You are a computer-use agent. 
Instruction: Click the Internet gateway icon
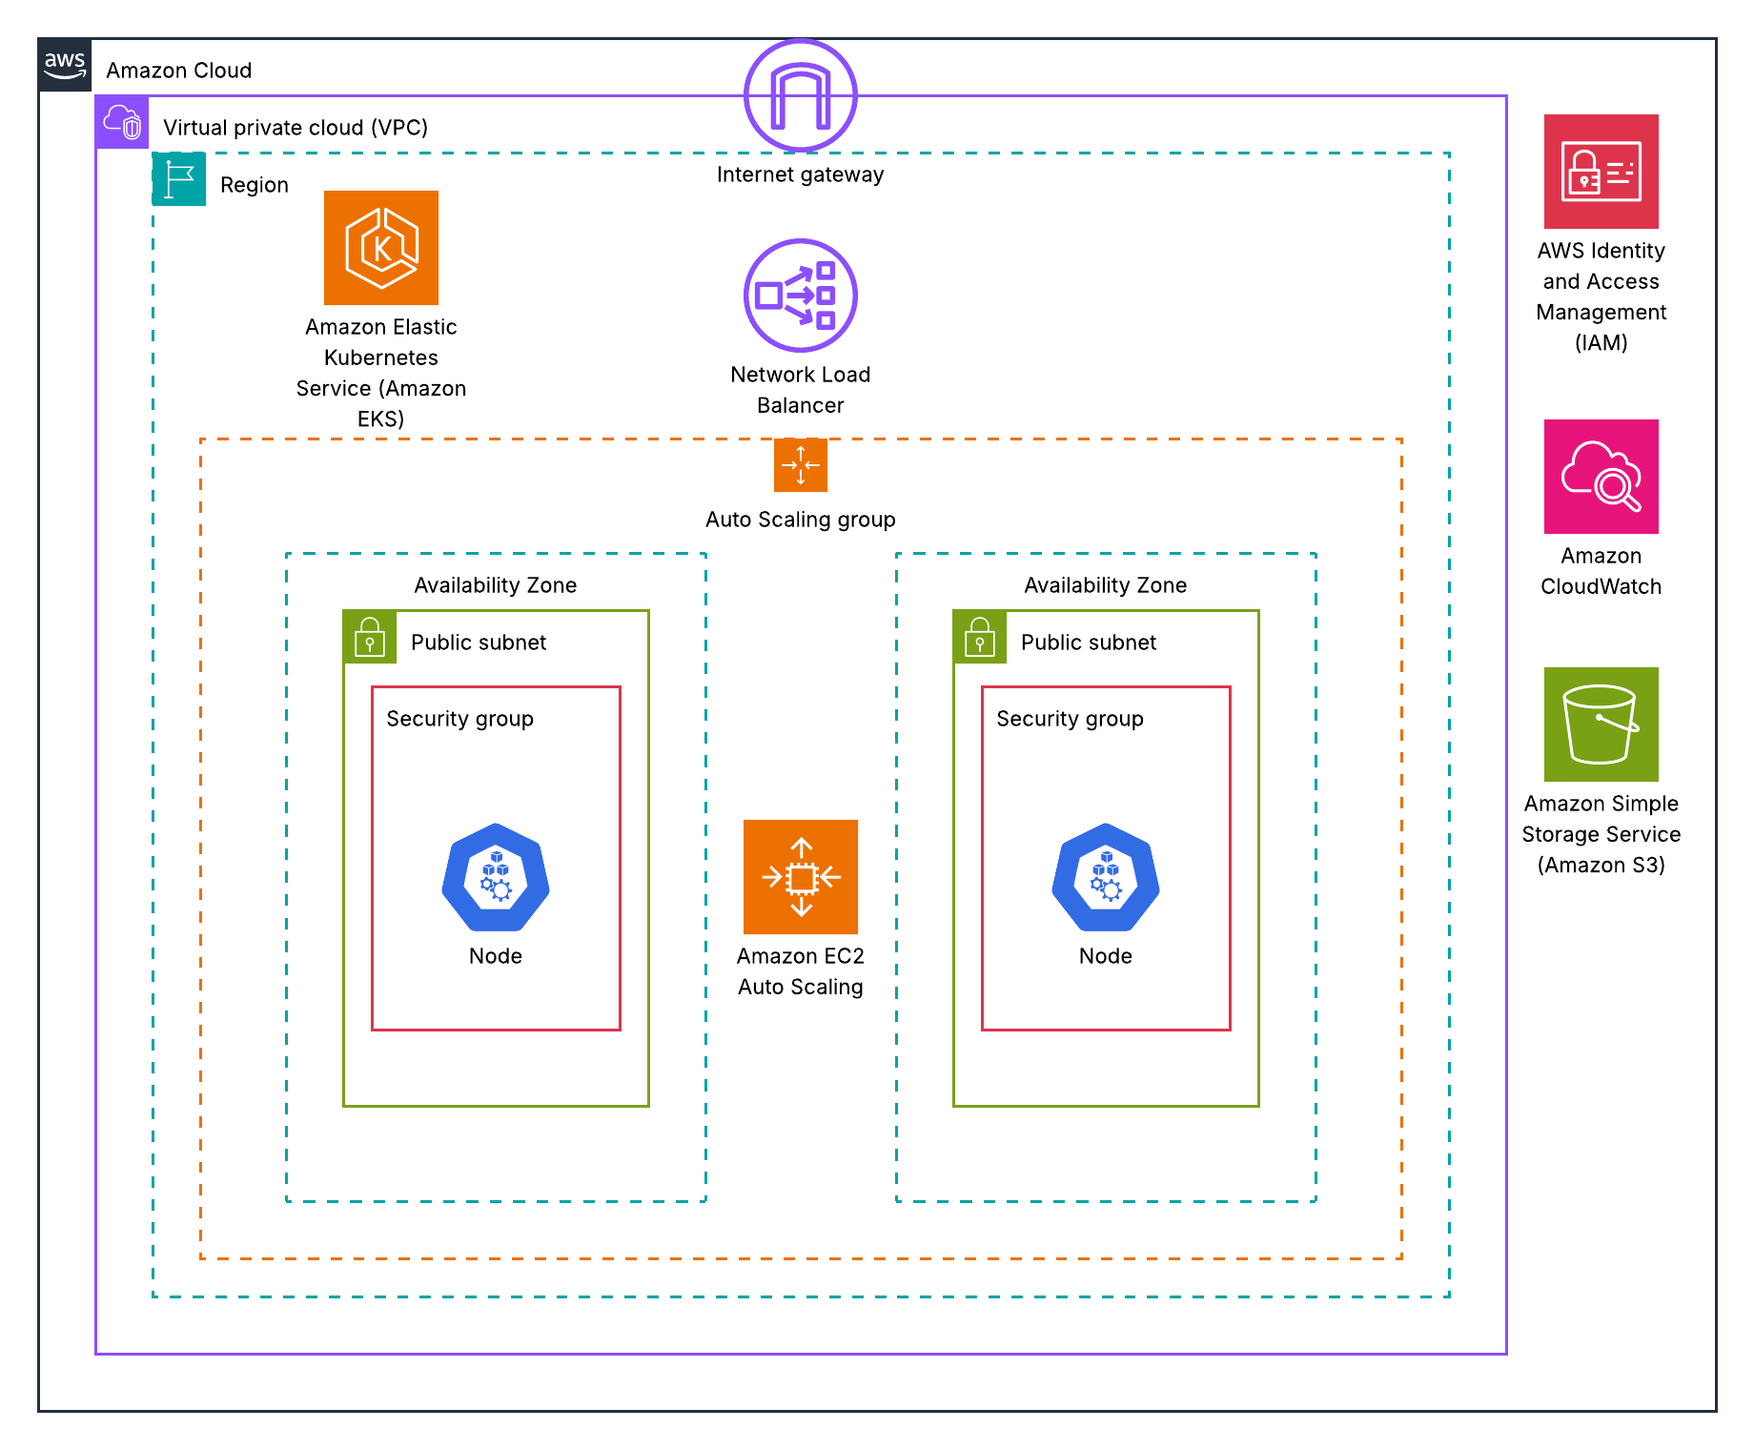tap(801, 95)
